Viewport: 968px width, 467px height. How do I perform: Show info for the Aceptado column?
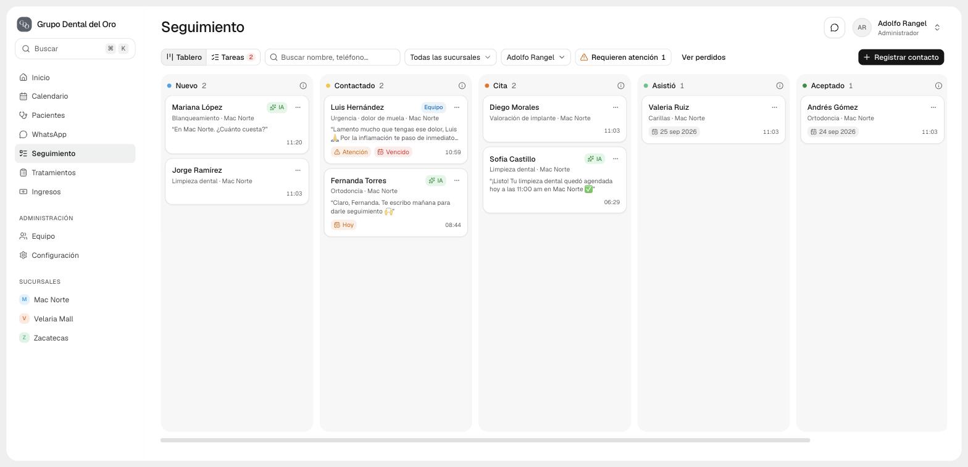pyautogui.click(x=938, y=86)
